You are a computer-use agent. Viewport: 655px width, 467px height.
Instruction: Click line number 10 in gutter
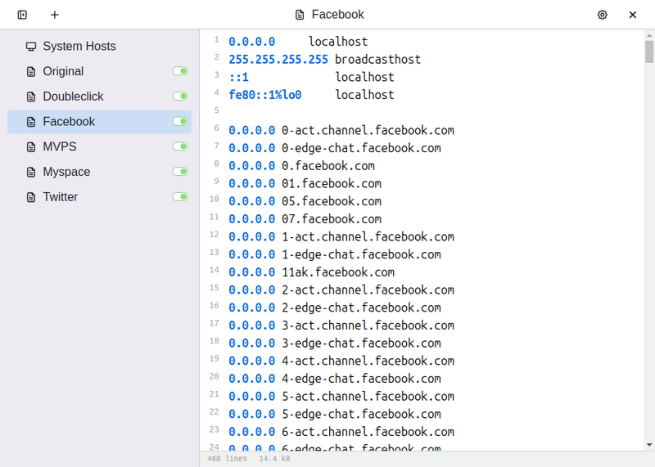click(215, 199)
